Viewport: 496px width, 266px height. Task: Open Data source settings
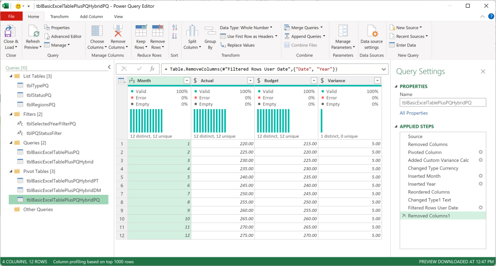(372, 37)
